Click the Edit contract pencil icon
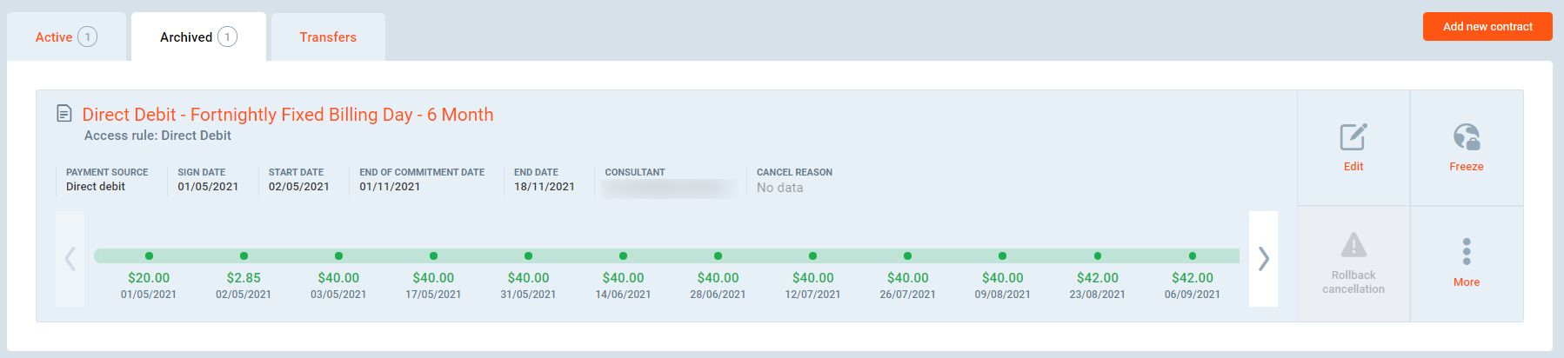This screenshot has width=1564, height=358. pyautogui.click(x=1353, y=137)
